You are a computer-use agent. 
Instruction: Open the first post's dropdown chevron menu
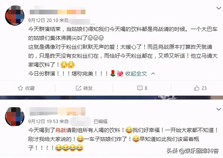(x=218, y=8)
